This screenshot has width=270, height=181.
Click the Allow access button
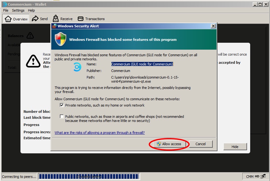point(169,144)
